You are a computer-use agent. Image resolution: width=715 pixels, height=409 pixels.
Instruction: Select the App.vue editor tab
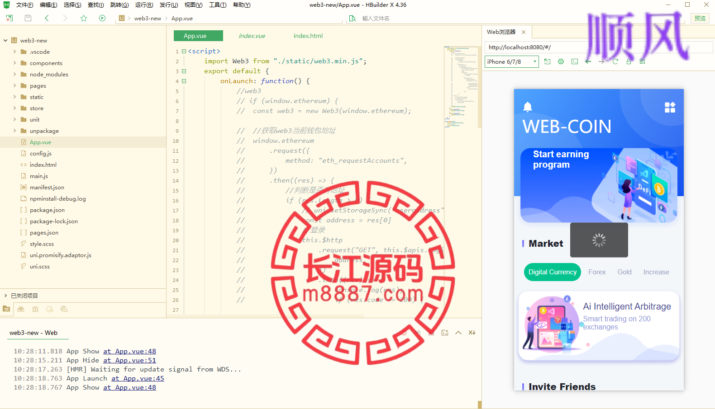[198, 36]
